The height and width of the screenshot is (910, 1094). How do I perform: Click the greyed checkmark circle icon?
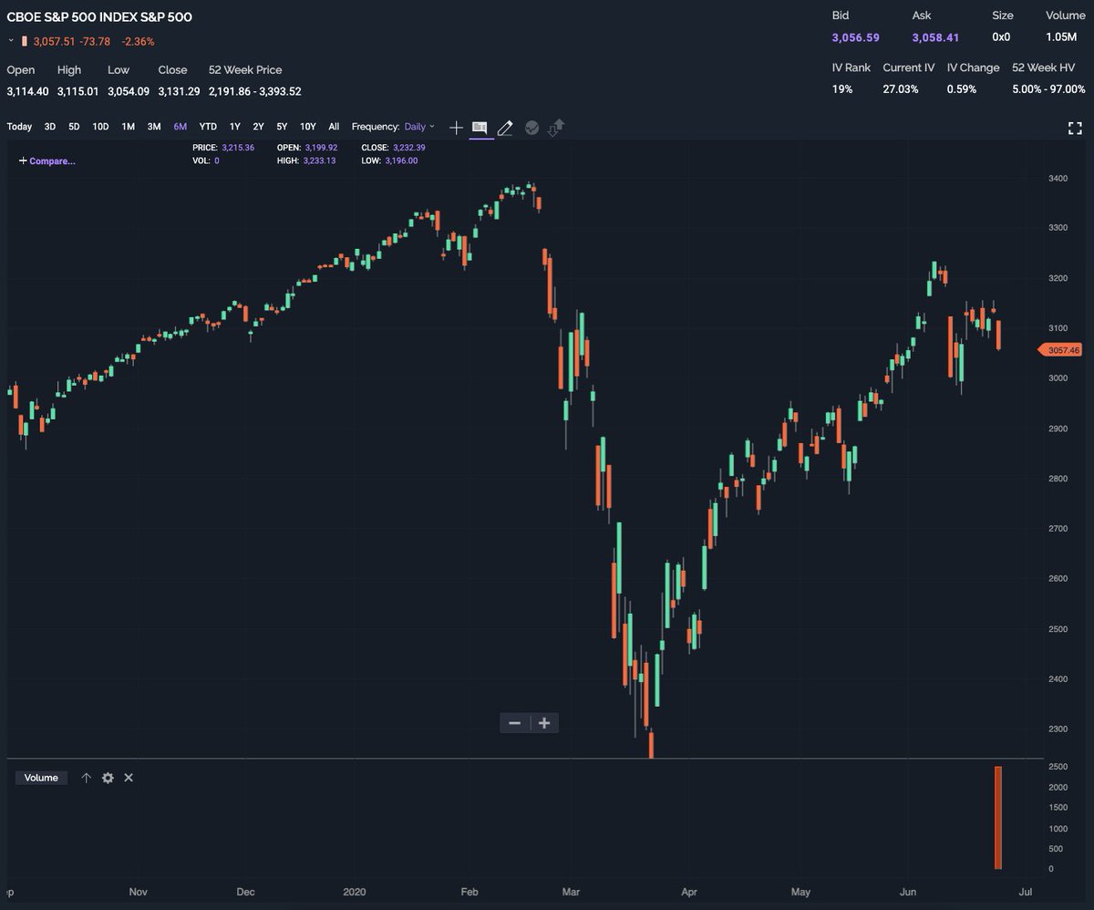click(532, 128)
